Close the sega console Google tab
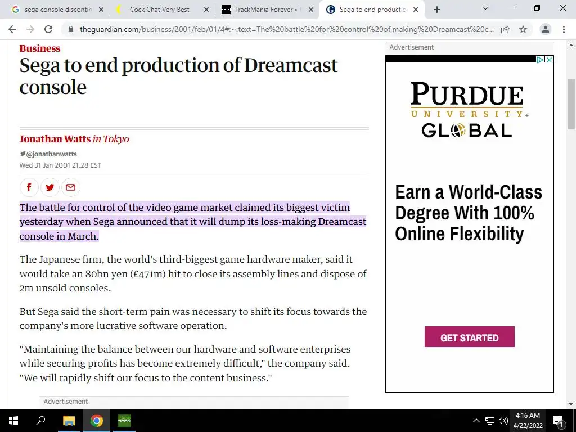This screenshot has width=576, height=432. point(101,10)
